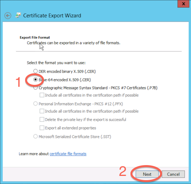The width and height of the screenshot is (191, 184).
Task: Click the 'Base-64 encoded X.509 (.CER)' label
Action: pyautogui.click(x=65, y=80)
